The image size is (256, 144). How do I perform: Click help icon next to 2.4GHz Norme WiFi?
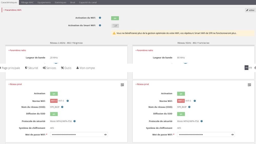tap(68, 101)
